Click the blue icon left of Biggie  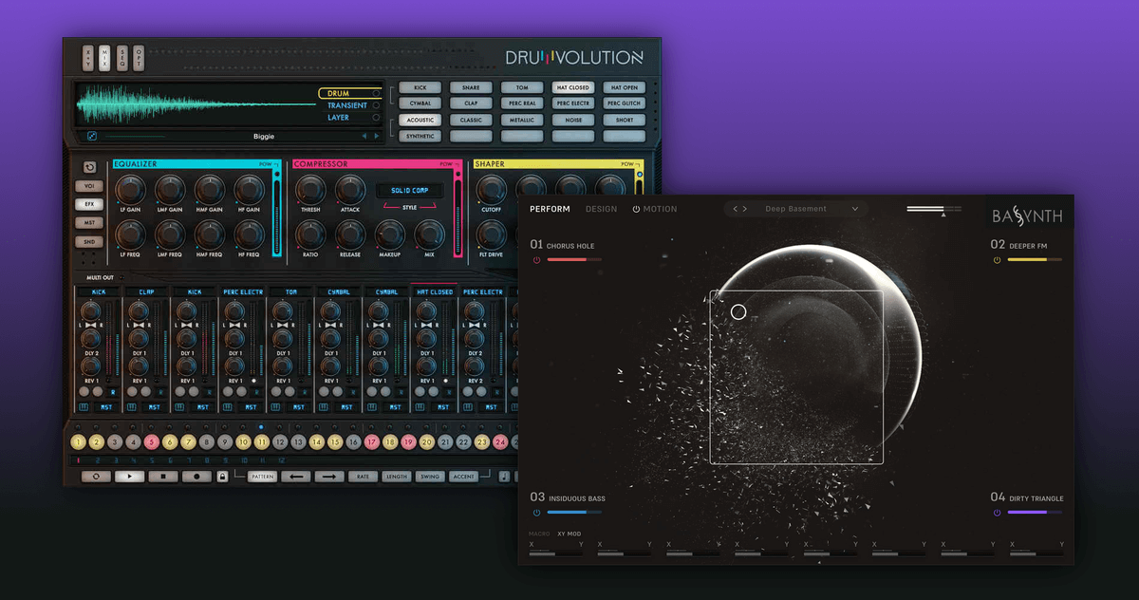click(92, 137)
